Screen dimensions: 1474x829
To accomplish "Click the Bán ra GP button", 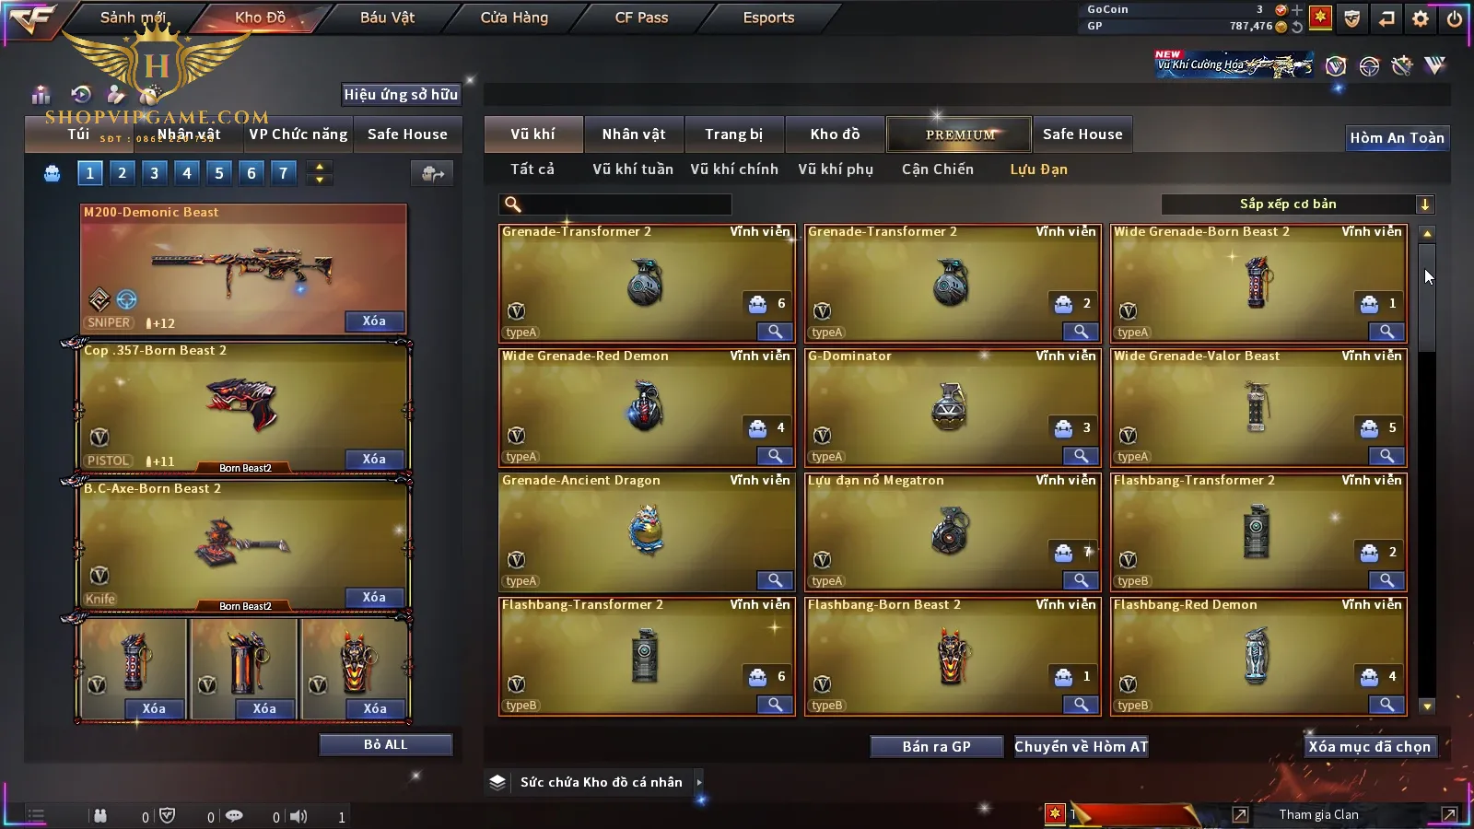I will [936, 747].
